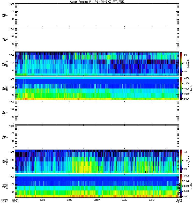
Task: Click '0.1000' on the thc scm1 color bar scale
Action: (186, 181)
